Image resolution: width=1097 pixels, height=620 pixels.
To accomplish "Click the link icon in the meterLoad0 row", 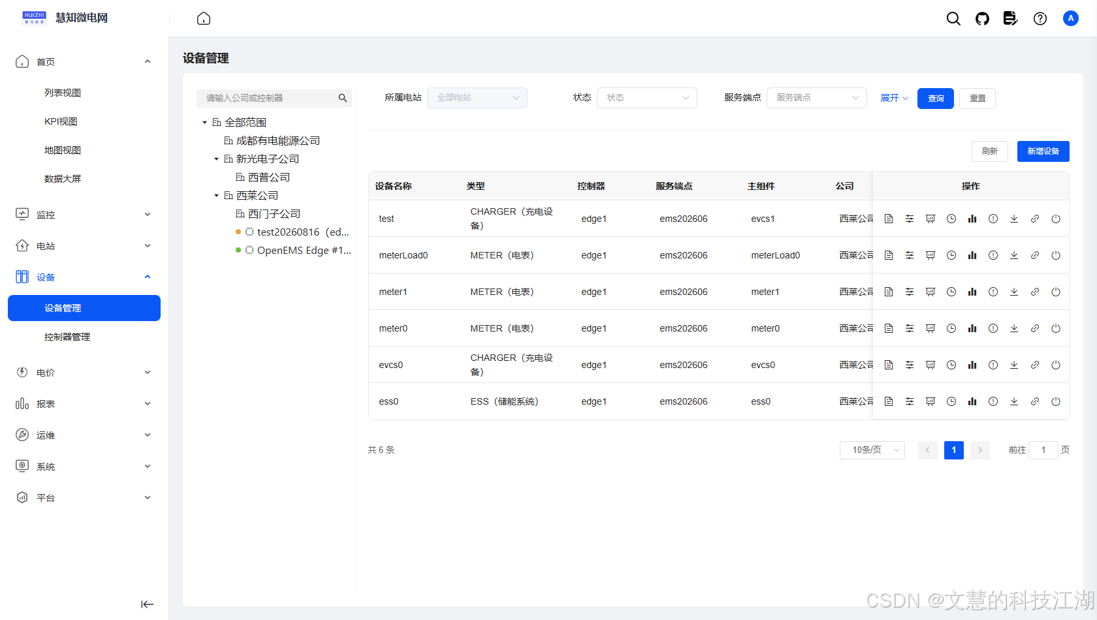I will (x=1035, y=255).
